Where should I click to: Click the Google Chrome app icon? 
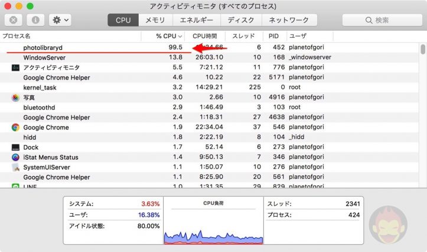point(15,127)
